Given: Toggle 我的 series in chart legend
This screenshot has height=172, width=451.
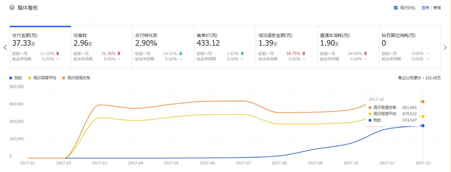Looking at the screenshot, I should [16, 78].
